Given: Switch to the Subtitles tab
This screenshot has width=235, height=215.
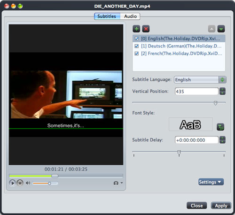Looking at the screenshot, I should (x=107, y=16).
